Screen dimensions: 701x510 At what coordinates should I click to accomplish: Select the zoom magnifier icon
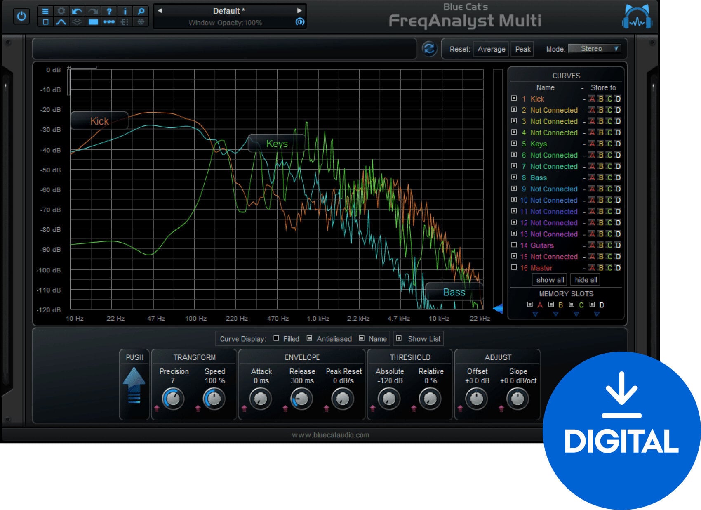click(x=140, y=12)
